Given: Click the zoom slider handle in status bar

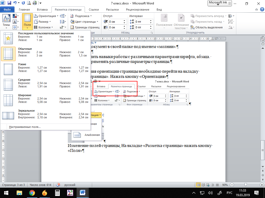Looking at the screenshot, I should tap(245, 185).
